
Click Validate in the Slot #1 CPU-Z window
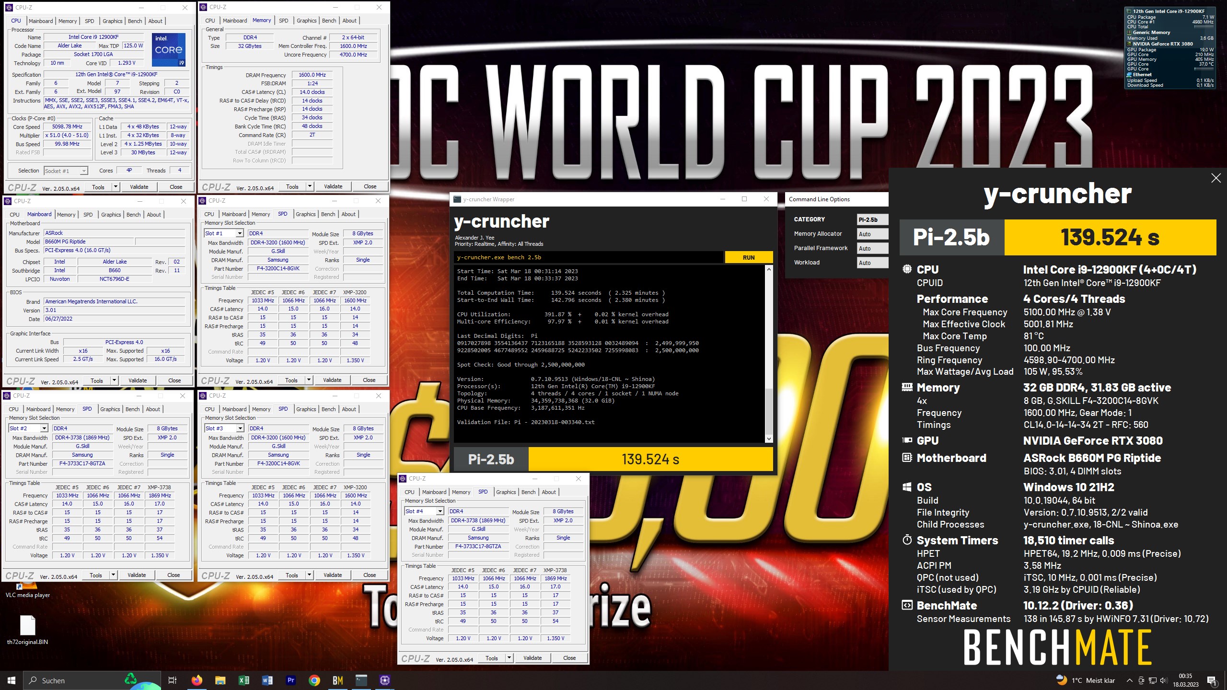pos(332,380)
